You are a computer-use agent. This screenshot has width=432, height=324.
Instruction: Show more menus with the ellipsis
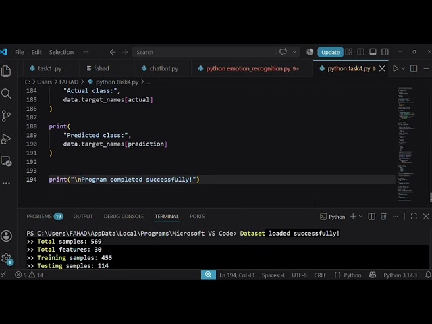click(x=86, y=52)
